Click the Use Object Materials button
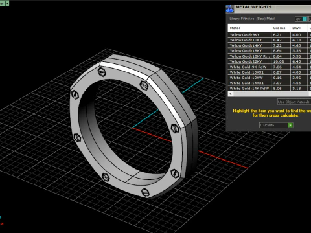This screenshot has height=233, width=311. 294,102
